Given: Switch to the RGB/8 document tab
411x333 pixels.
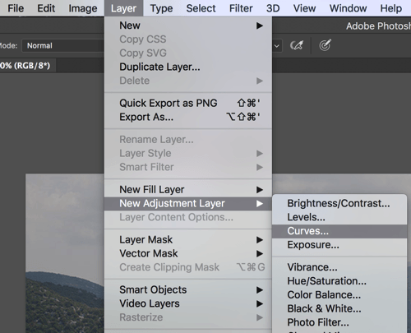Looking at the screenshot, I should pos(26,66).
